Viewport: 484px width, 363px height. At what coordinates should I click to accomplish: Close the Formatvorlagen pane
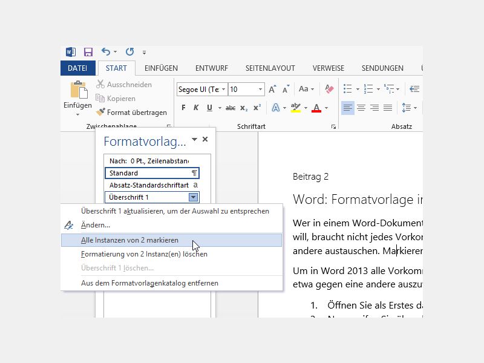coord(205,139)
